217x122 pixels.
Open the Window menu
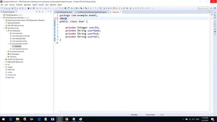click(53, 5)
